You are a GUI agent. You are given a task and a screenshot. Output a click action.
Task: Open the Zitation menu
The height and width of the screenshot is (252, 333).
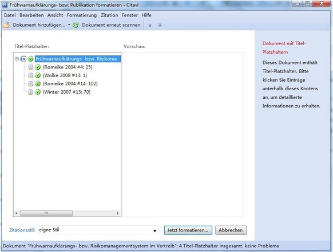tap(109, 15)
